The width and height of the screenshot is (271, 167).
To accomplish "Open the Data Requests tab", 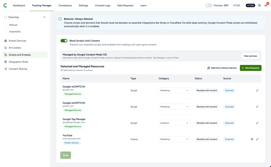I will pyautogui.click(x=125, y=5).
